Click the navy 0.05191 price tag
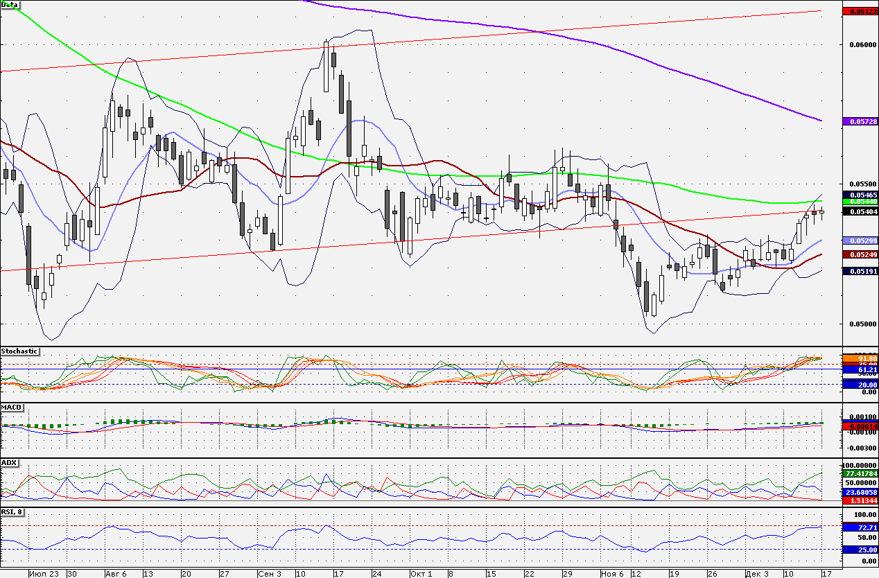 coord(860,271)
